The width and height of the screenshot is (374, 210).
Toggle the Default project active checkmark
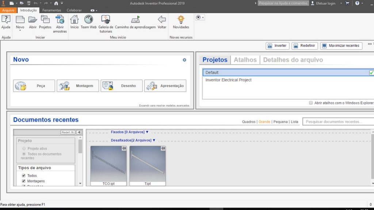[371, 73]
